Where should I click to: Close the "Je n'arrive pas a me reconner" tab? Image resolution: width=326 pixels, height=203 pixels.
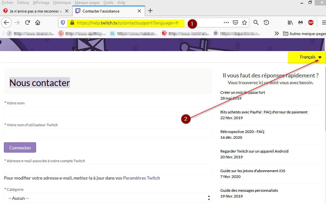click(67, 11)
